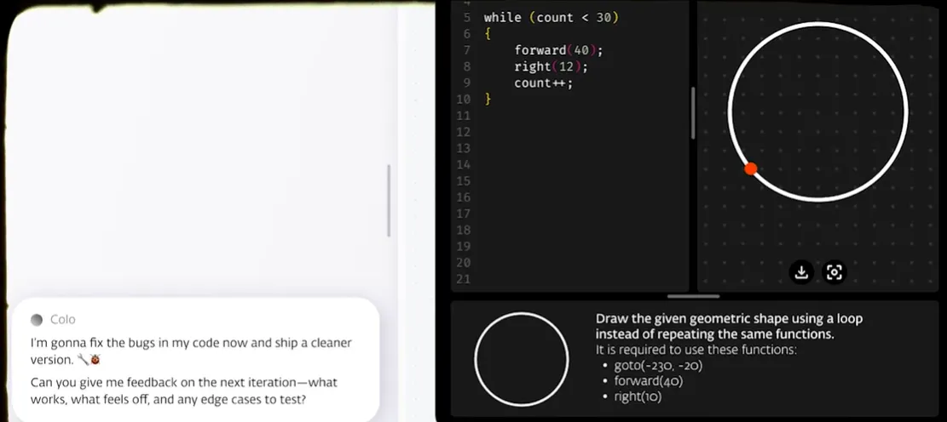
Task: Click the gray Colo avatar dot
Action: tap(37, 320)
